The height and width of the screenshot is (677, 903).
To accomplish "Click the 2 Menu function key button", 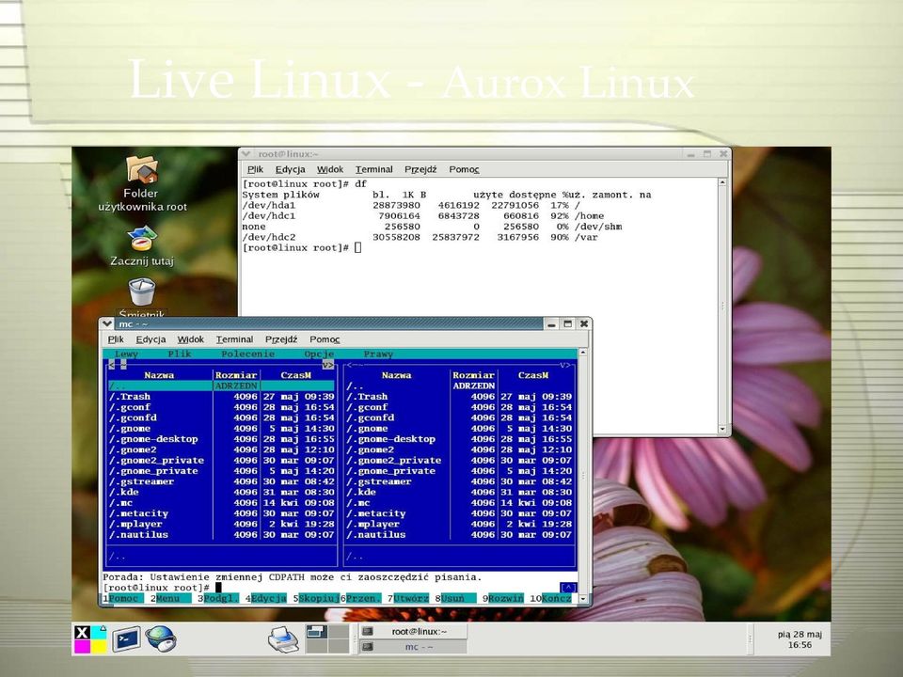I will [171, 598].
